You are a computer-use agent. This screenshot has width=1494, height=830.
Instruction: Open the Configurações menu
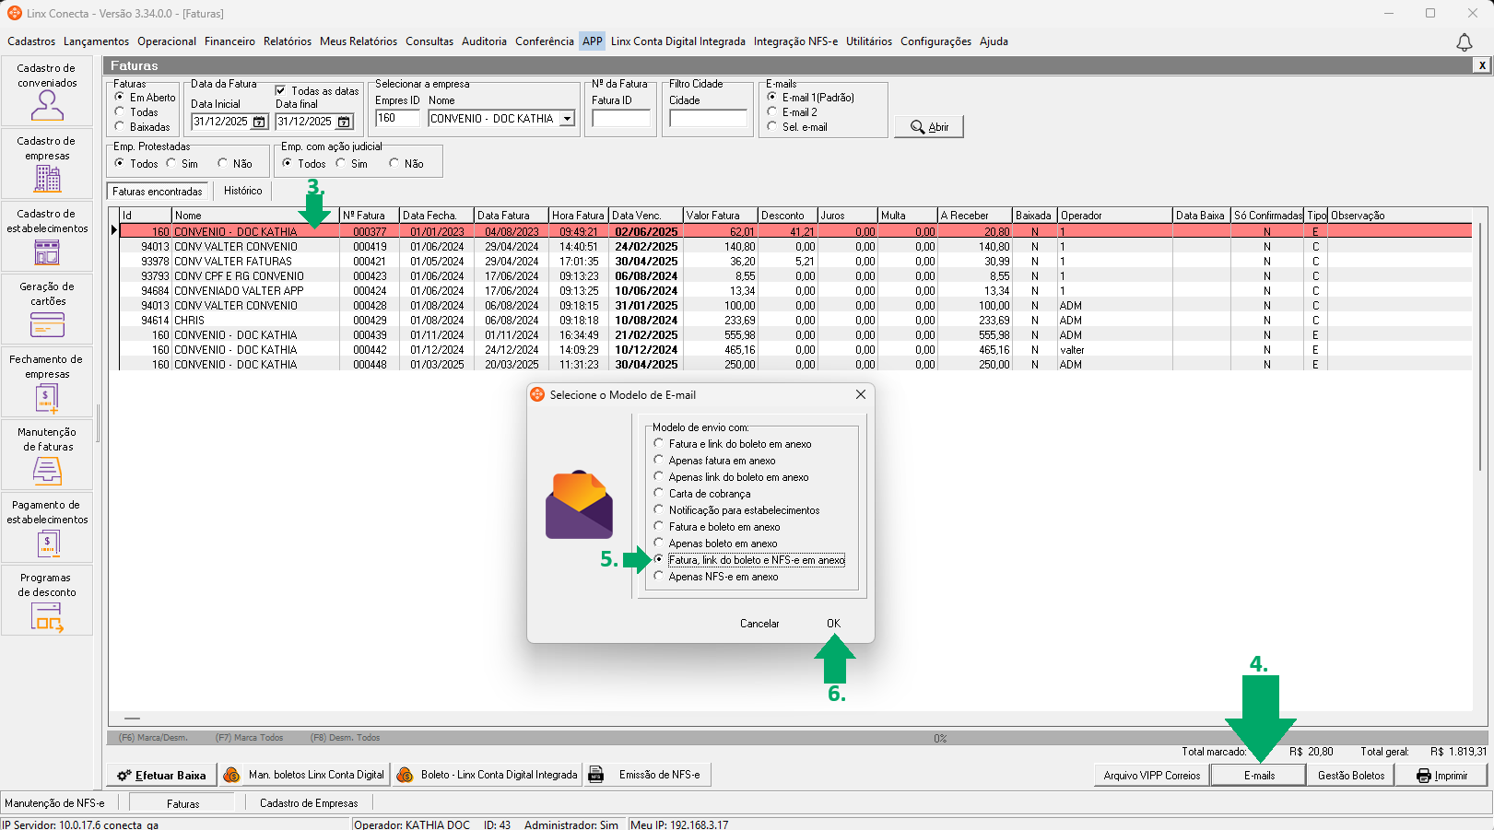point(935,41)
